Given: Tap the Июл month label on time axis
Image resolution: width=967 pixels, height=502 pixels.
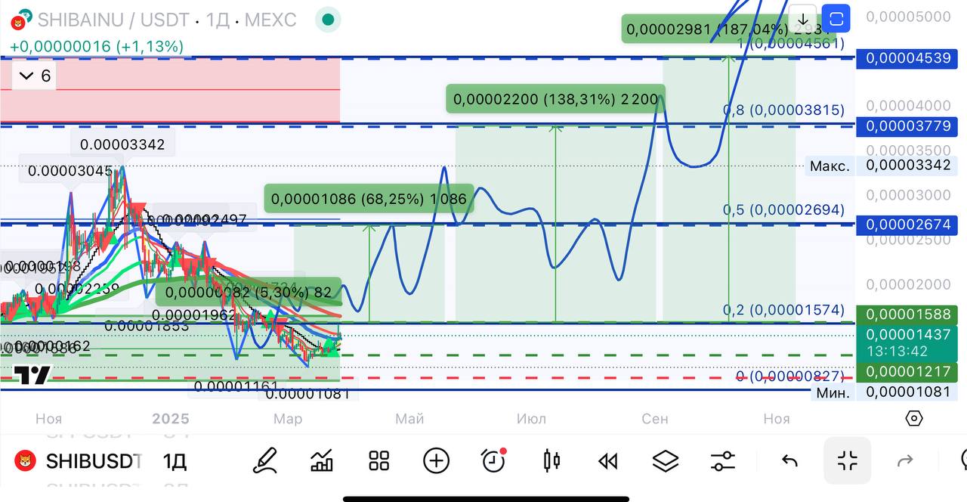Looking at the screenshot, I should tap(531, 419).
